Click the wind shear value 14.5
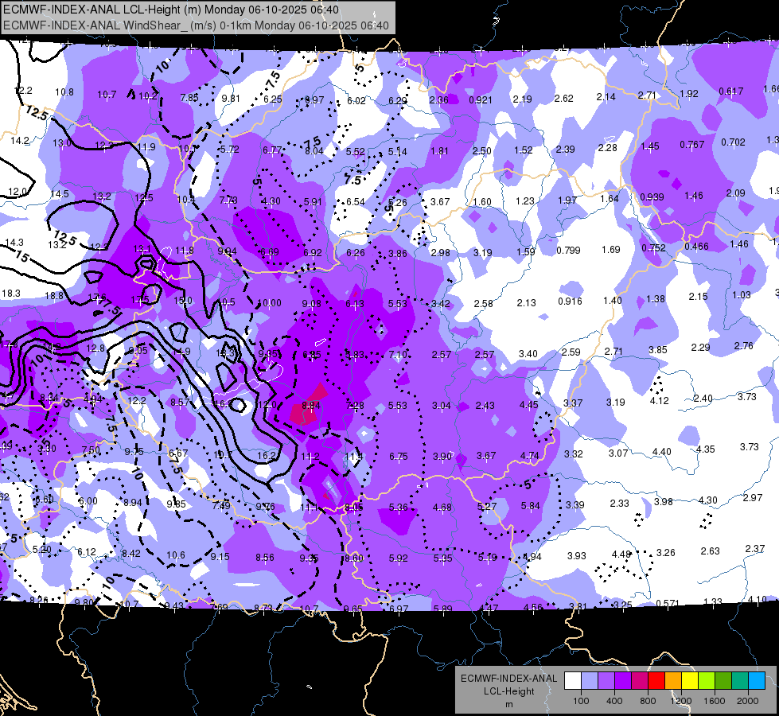The image size is (779, 716). point(60,194)
